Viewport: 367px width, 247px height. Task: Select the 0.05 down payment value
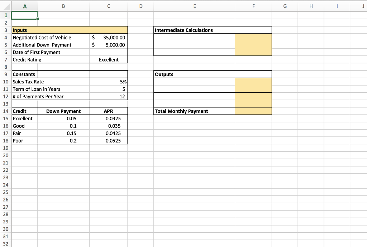63,118
